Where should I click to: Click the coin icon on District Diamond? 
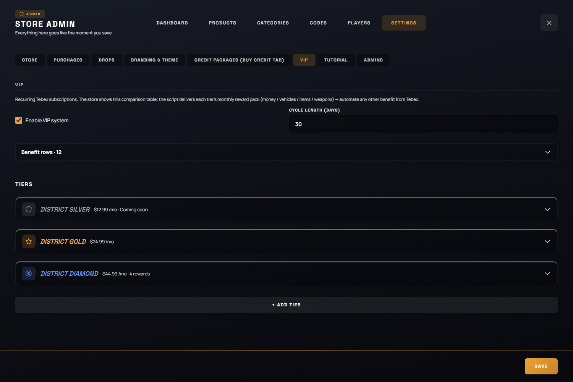29,274
